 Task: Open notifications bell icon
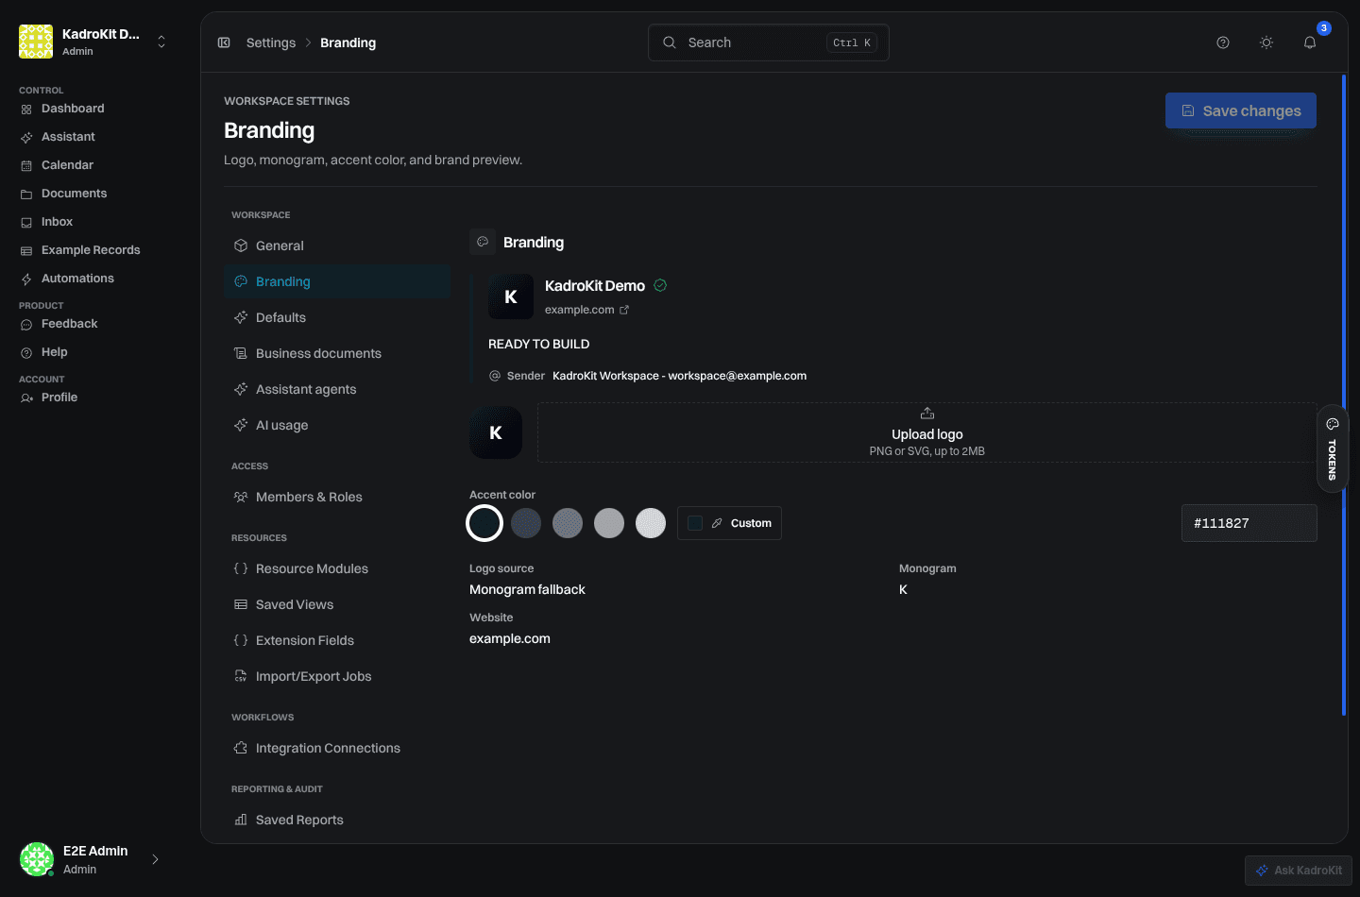tap(1310, 42)
